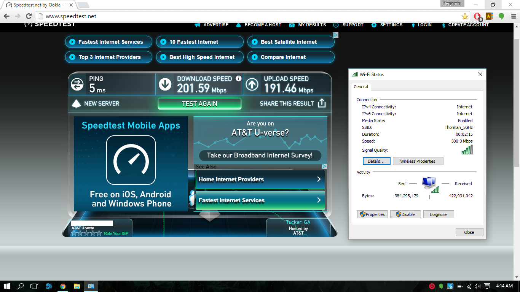
Task: Expand Fastest Internet Services chevron row
Action: point(260,200)
